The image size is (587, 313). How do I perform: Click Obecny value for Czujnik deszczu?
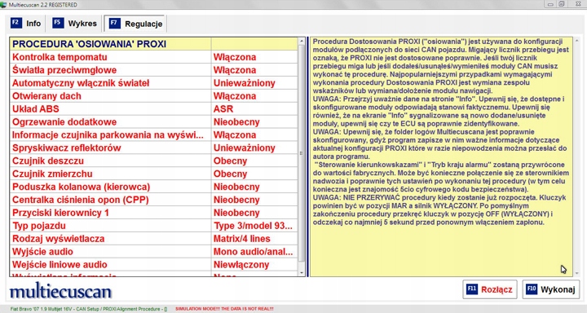click(254, 161)
